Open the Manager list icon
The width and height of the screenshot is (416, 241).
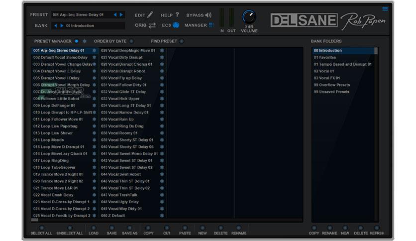pyautogui.click(x=211, y=25)
